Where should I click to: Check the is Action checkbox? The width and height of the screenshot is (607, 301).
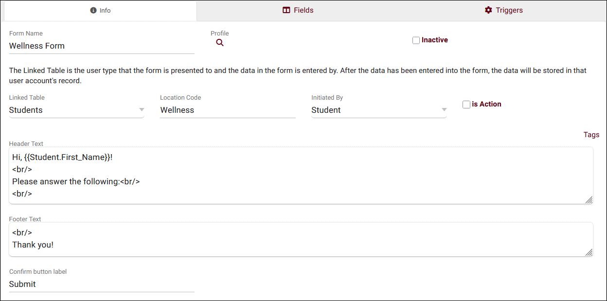click(466, 105)
